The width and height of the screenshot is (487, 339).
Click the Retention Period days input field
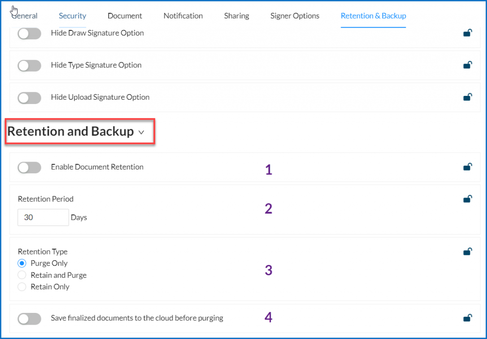coord(43,217)
